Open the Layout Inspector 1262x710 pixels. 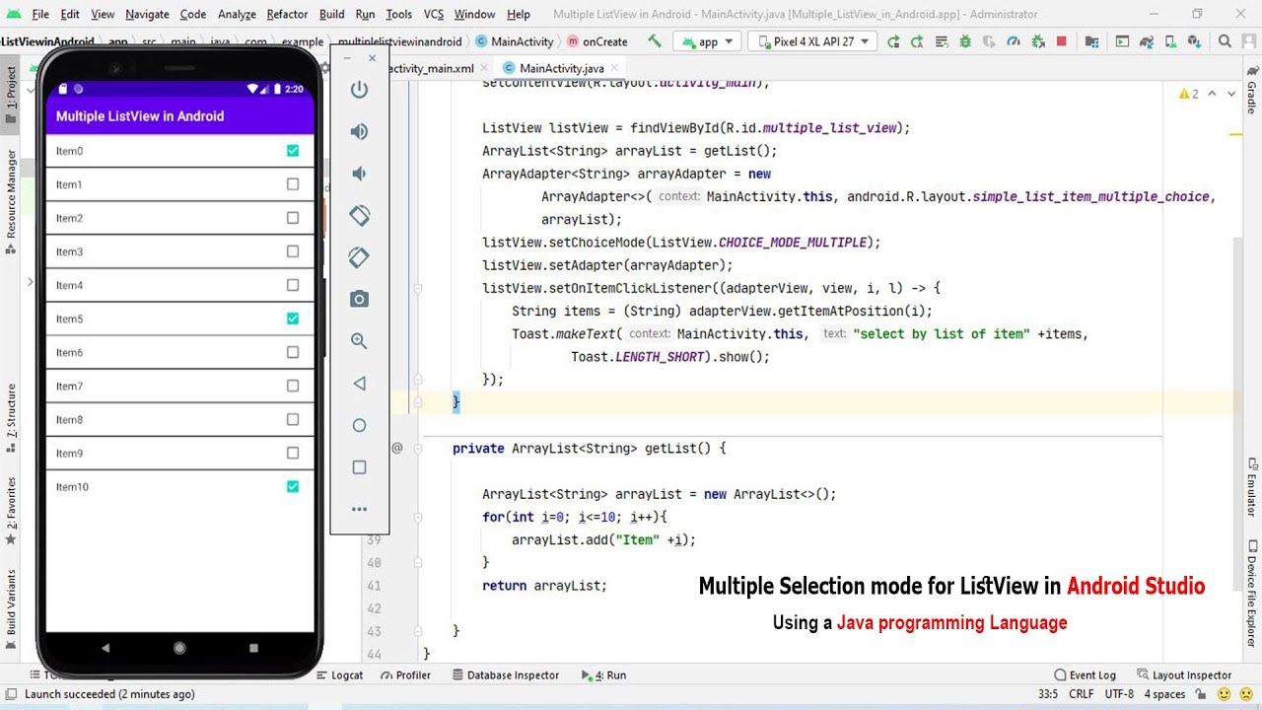point(1184,675)
